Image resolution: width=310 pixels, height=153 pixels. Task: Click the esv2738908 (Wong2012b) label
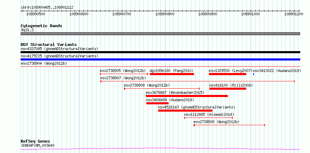click(x=147, y=85)
